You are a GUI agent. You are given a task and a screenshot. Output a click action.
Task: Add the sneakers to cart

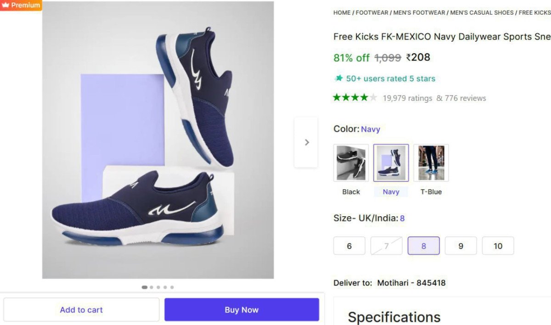[x=81, y=310]
